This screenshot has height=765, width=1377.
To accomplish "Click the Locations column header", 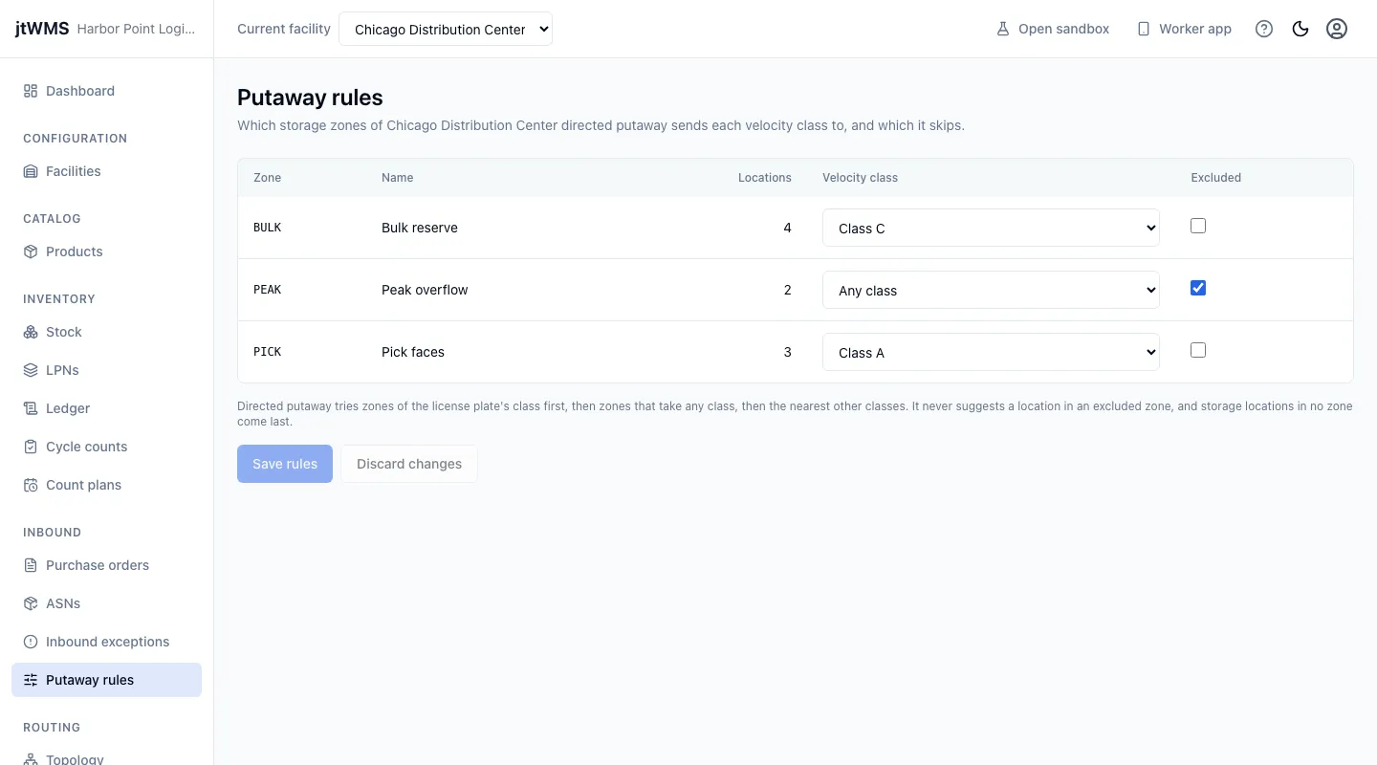I will (x=765, y=178).
